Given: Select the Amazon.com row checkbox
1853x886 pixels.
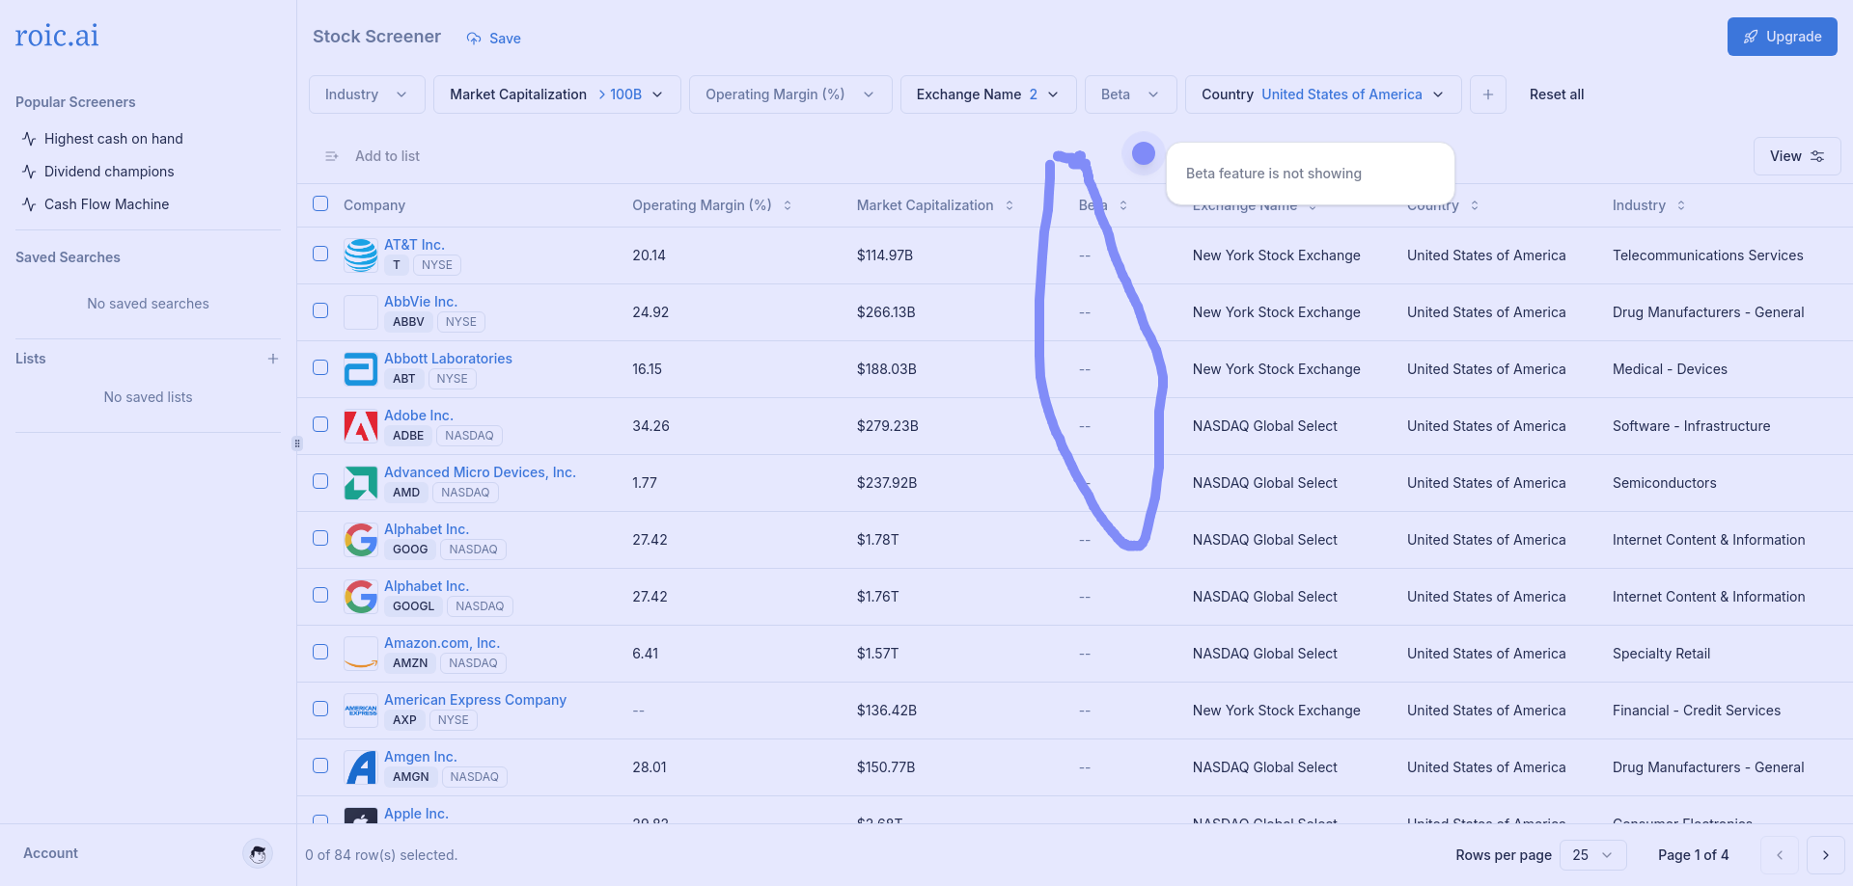Looking at the screenshot, I should coord(320,652).
